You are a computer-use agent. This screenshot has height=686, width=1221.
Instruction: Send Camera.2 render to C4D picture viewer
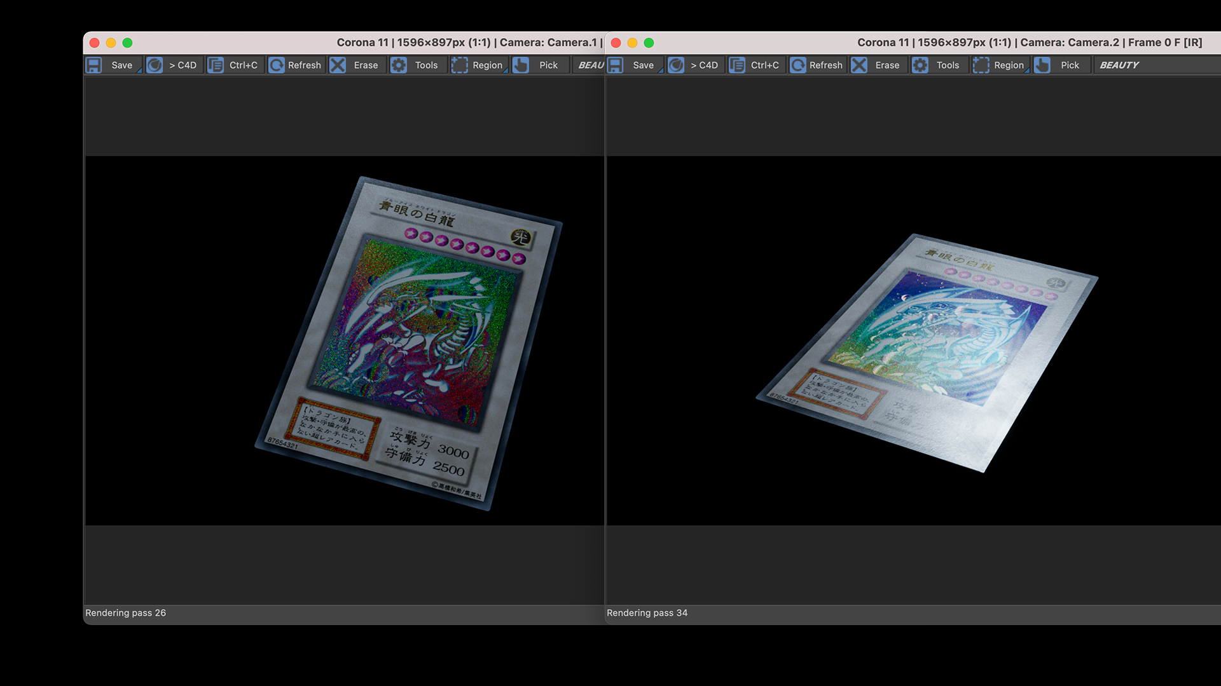[695, 65]
